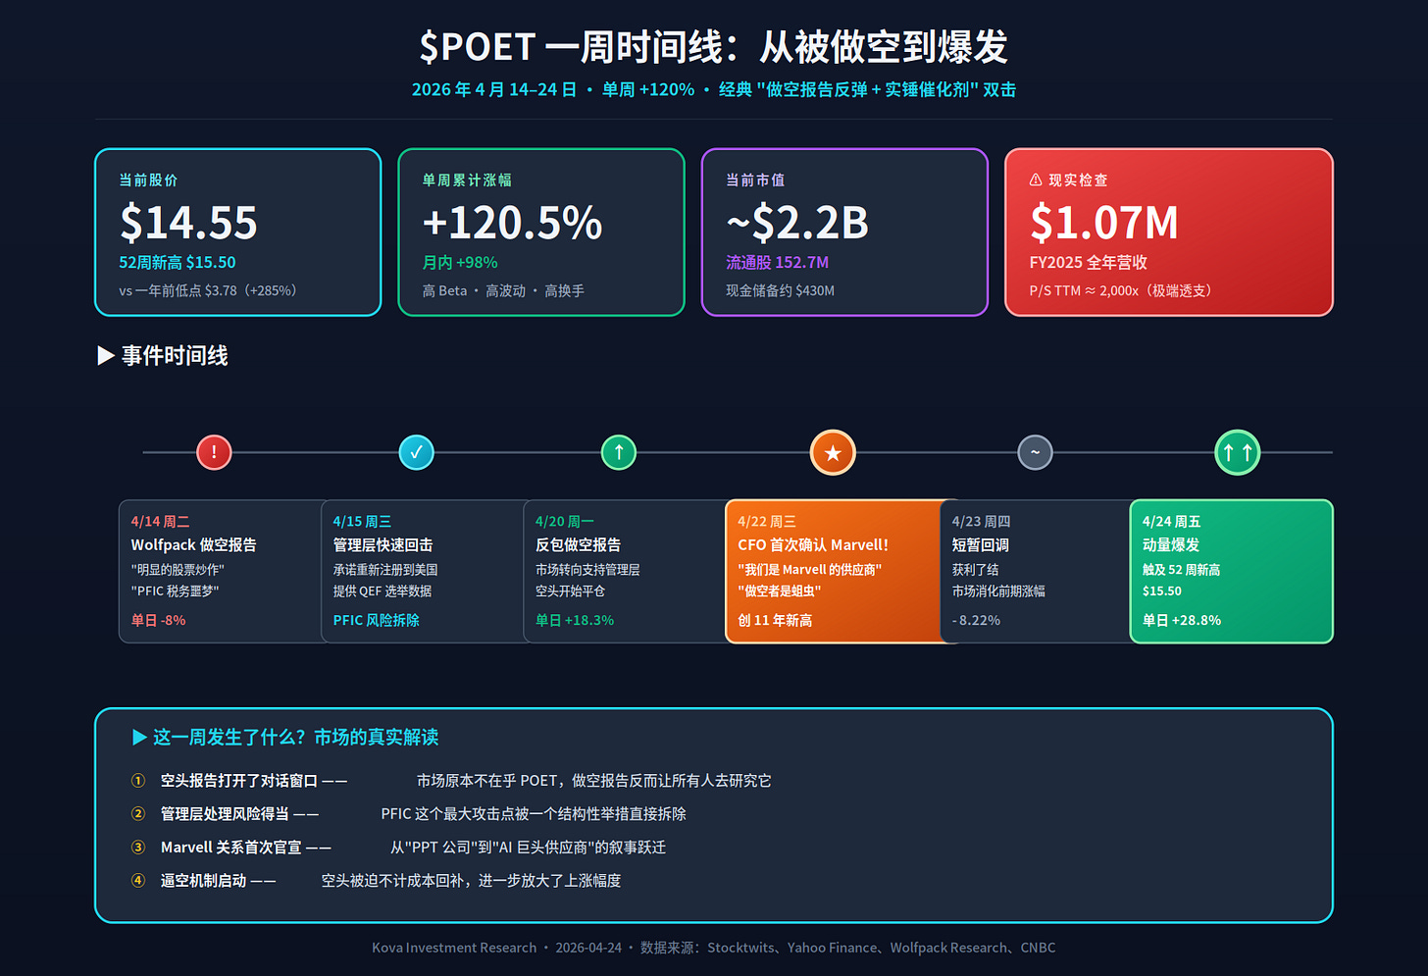1428x976 pixels.
Task: Click the '4/14 周二' date label
Action: pyautogui.click(x=161, y=522)
